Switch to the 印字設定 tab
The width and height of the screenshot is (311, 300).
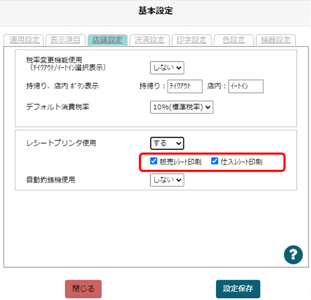pos(191,40)
